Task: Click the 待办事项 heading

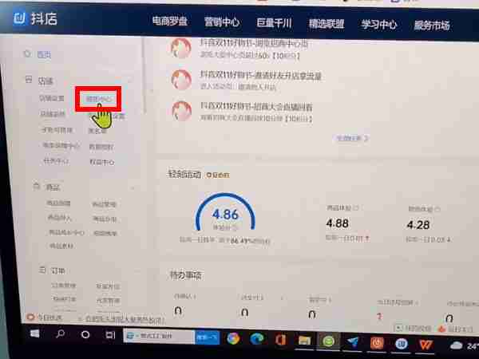Action: [185, 275]
